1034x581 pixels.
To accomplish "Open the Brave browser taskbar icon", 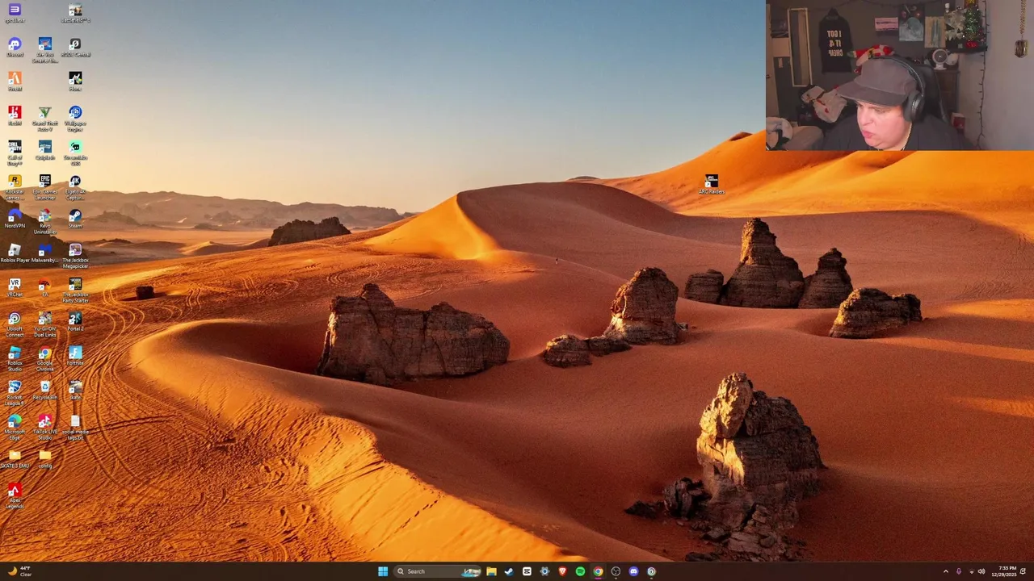I will click(x=562, y=571).
